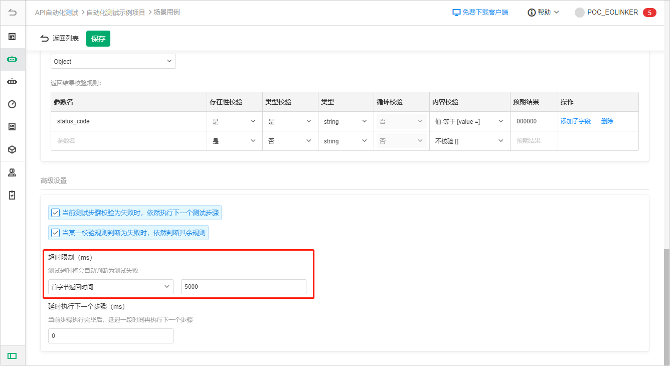Click the help info circle icon
The image size is (670, 366).
click(x=532, y=12)
